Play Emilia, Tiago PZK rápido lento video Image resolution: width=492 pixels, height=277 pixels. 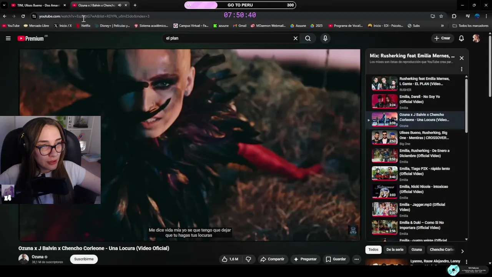415,174
